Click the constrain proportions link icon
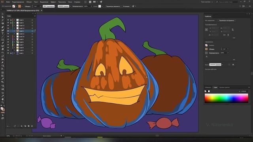 click(x=232, y=30)
